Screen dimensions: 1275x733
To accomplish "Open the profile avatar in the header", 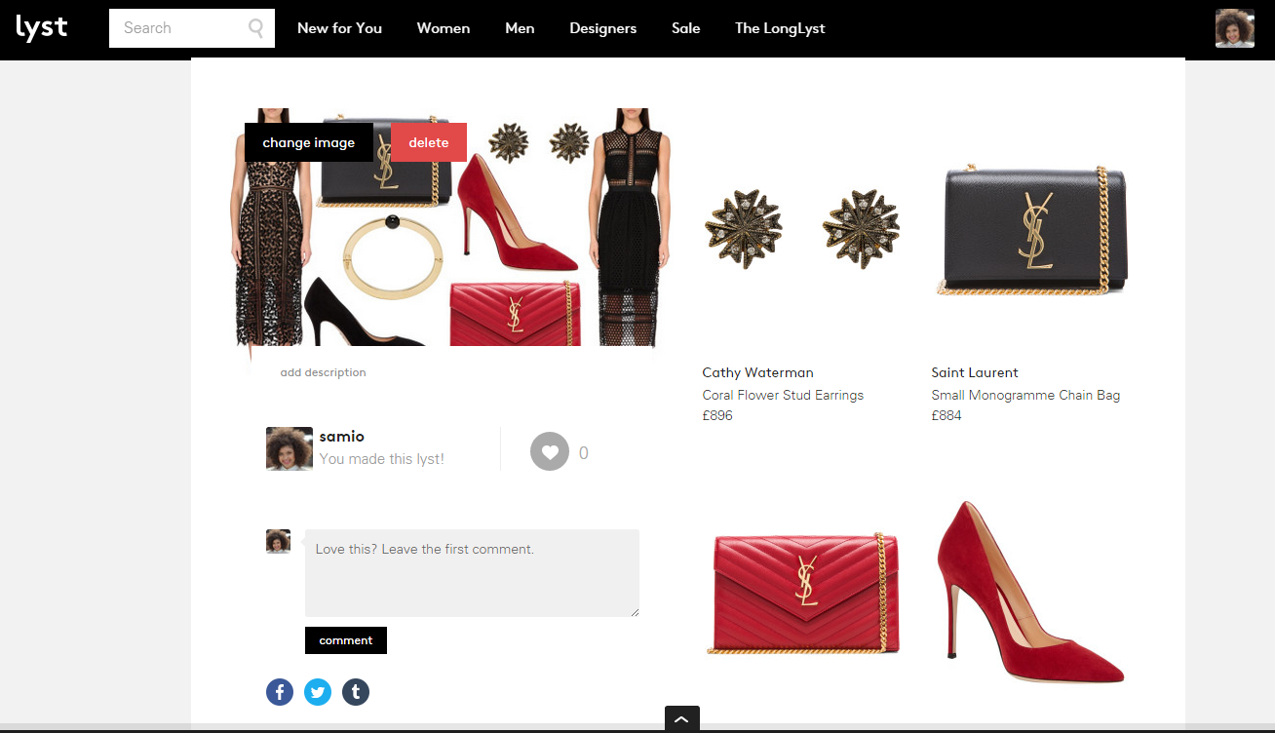I will click(x=1235, y=28).
